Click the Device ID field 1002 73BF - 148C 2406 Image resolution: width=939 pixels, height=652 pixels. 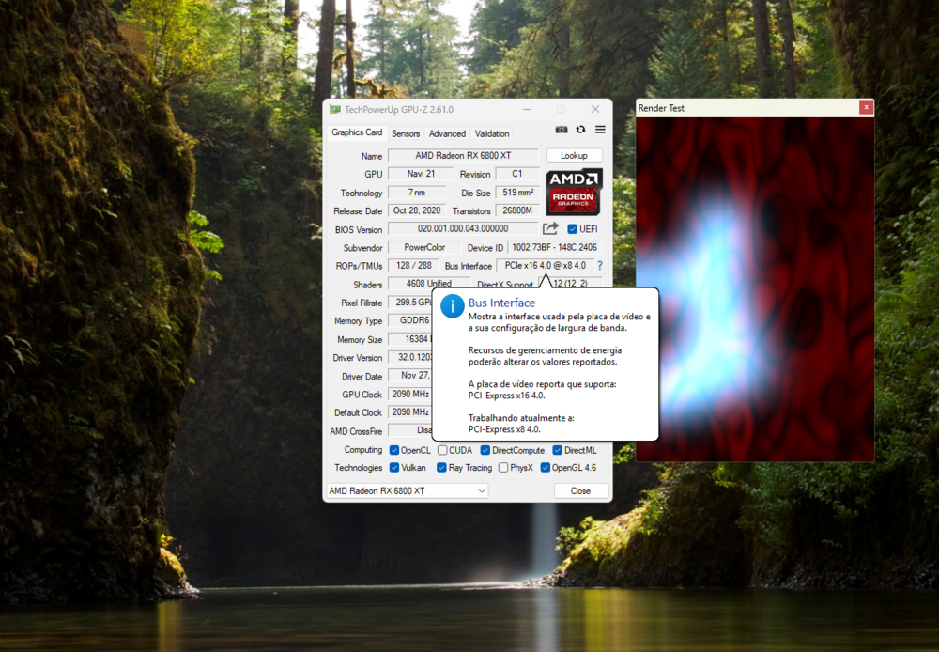click(554, 247)
